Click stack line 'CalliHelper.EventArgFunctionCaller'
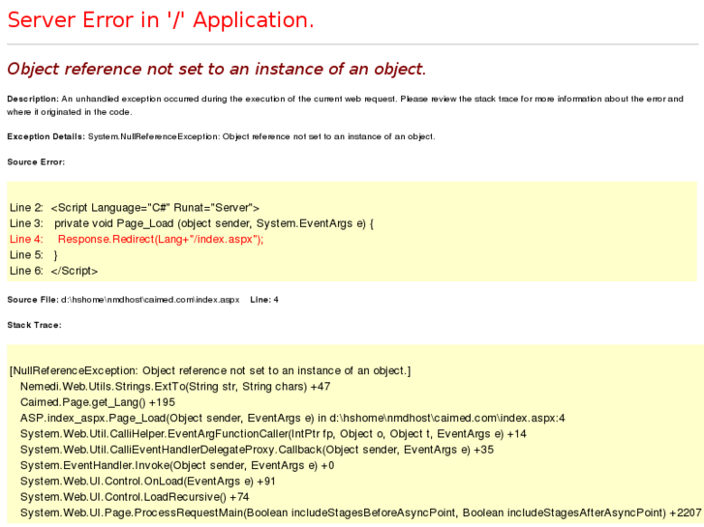This screenshot has width=704, height=527. coord(273,434)
